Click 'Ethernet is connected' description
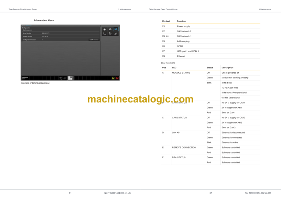 coord(232,138)
